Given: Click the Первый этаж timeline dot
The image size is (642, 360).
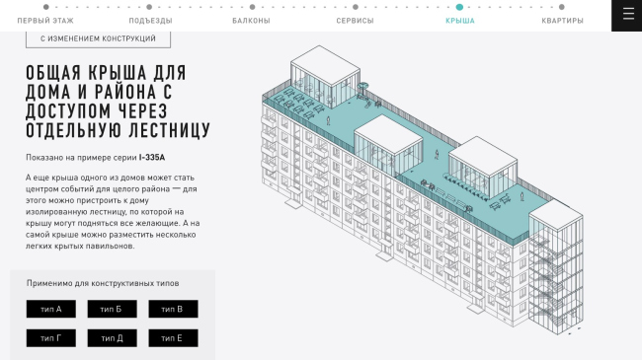Looking at the screenshot, I should 45,7.
